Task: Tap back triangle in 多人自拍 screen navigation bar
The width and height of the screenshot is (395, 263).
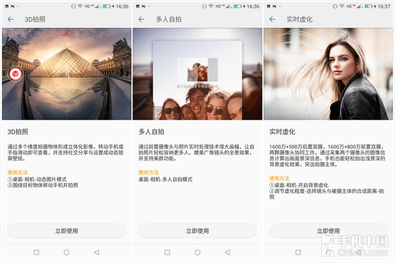Action: click(x=228, y=252)
